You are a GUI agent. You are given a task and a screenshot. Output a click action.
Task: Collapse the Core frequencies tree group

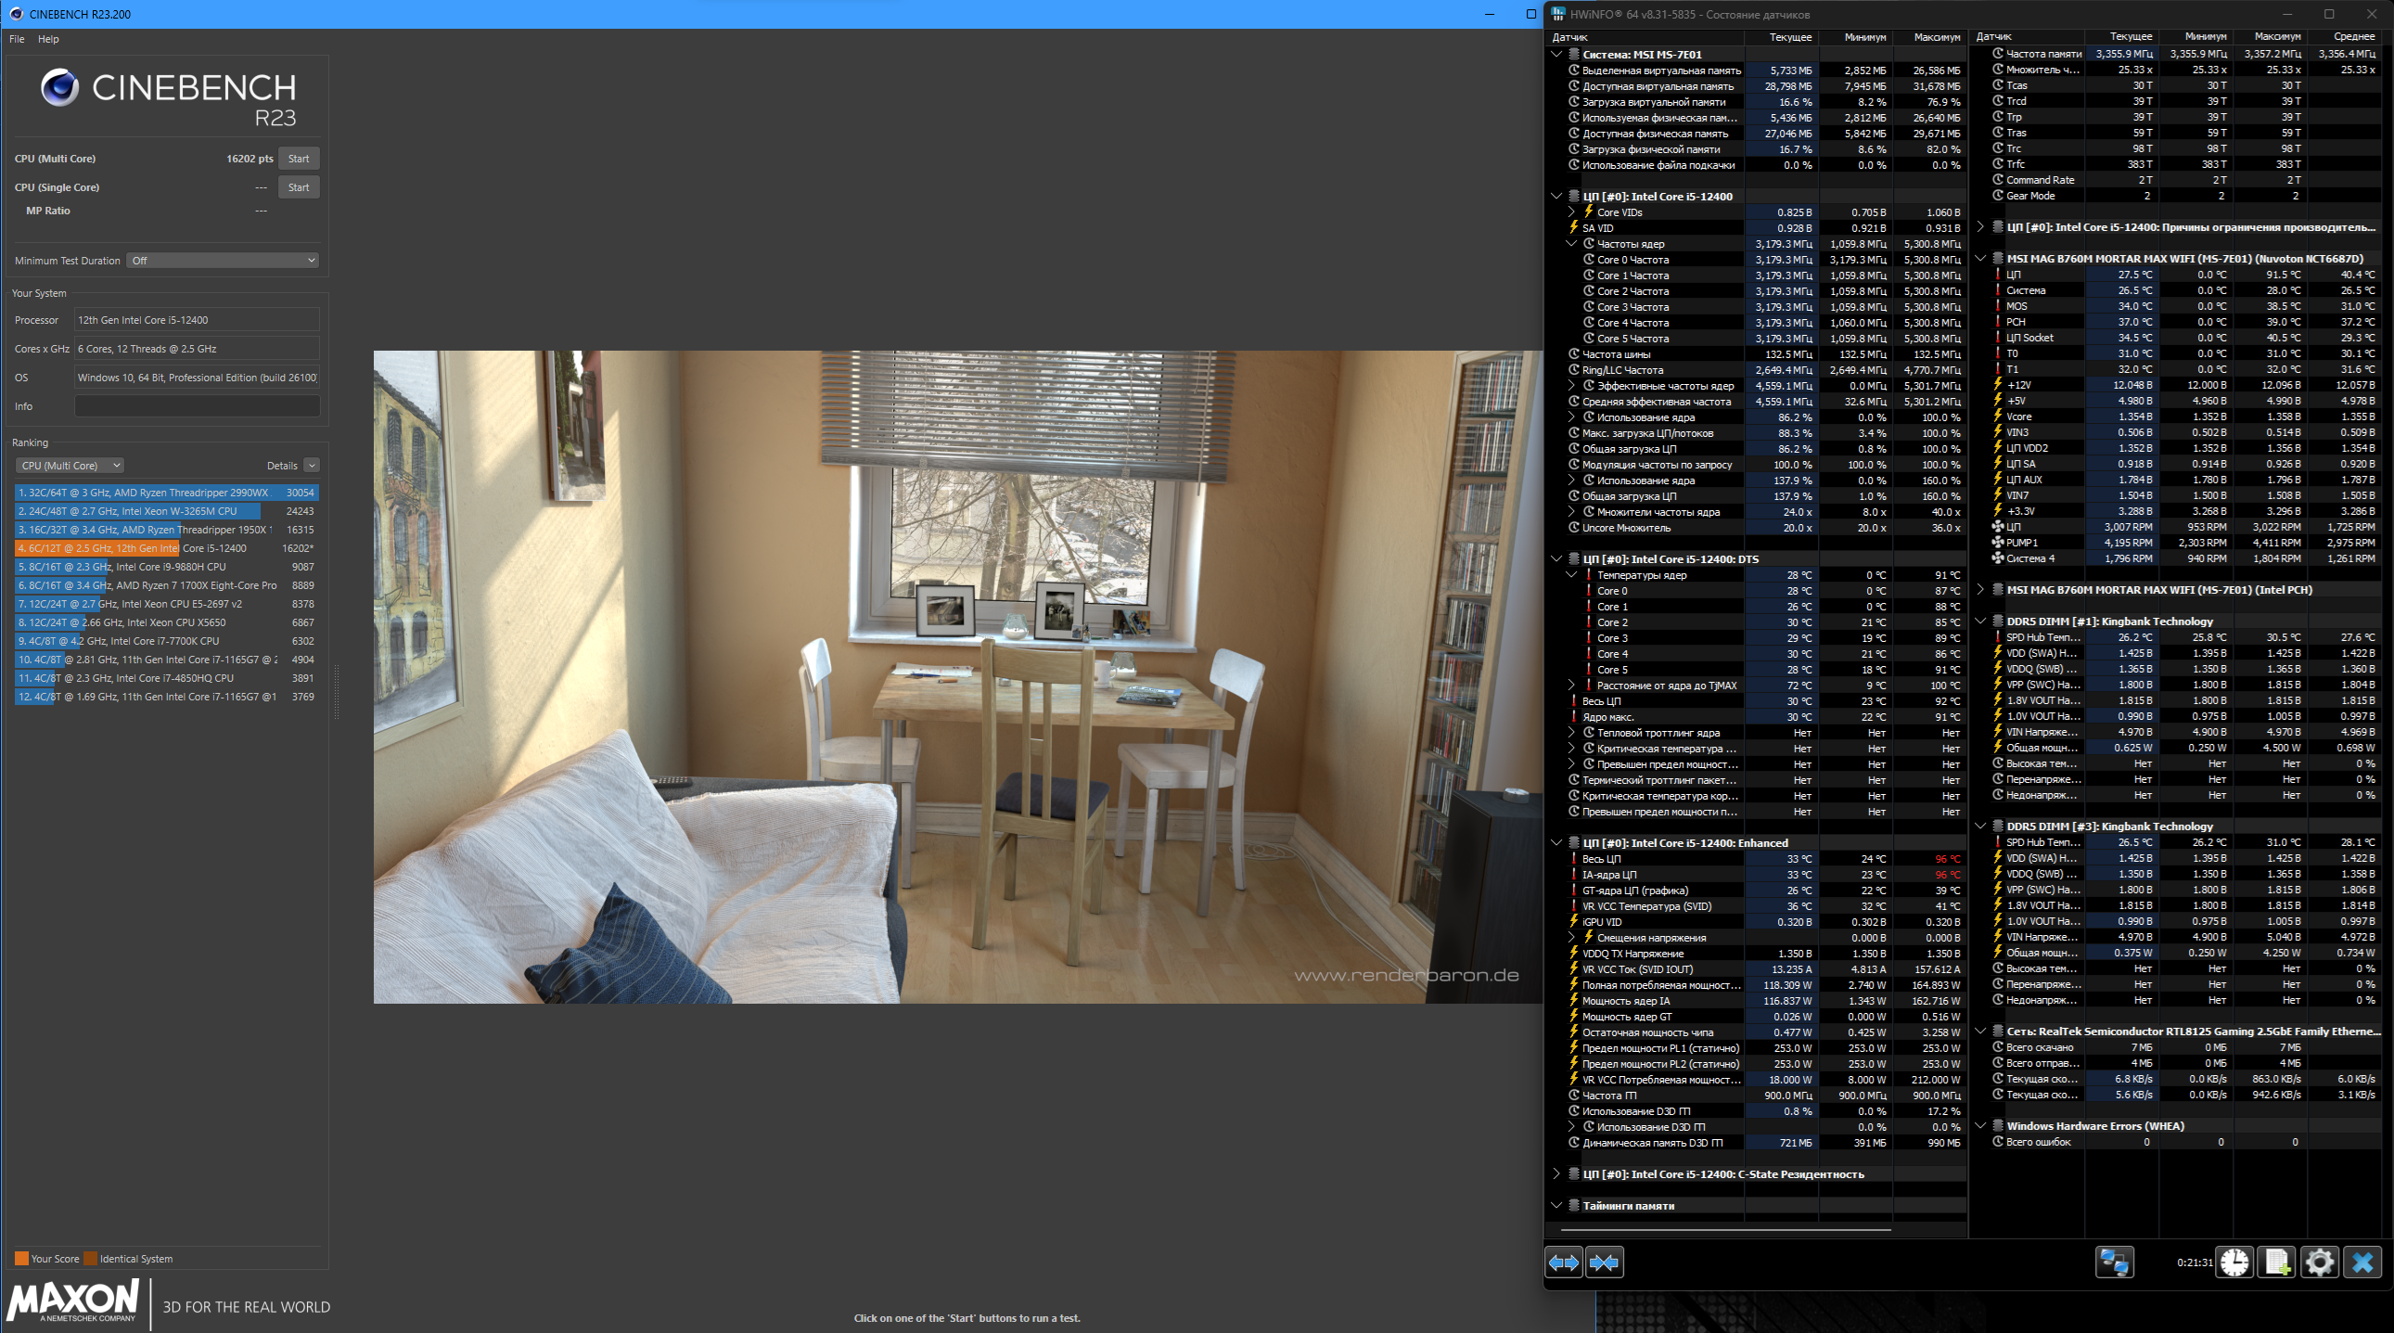point(1571,244)
